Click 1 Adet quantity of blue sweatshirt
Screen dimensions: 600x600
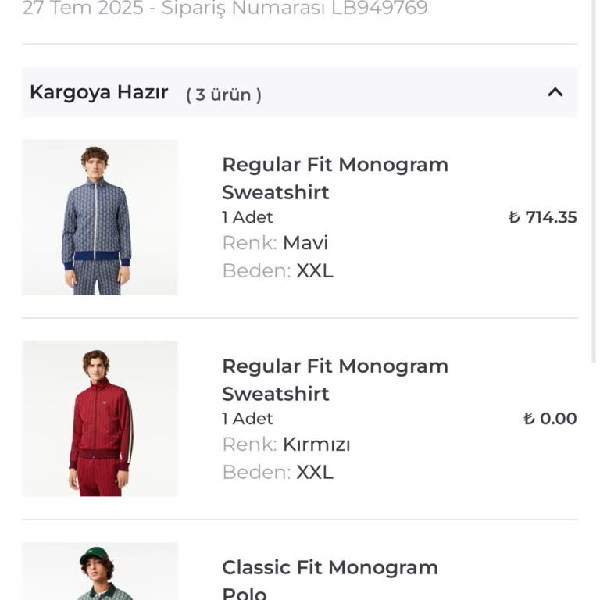(248, 217)
